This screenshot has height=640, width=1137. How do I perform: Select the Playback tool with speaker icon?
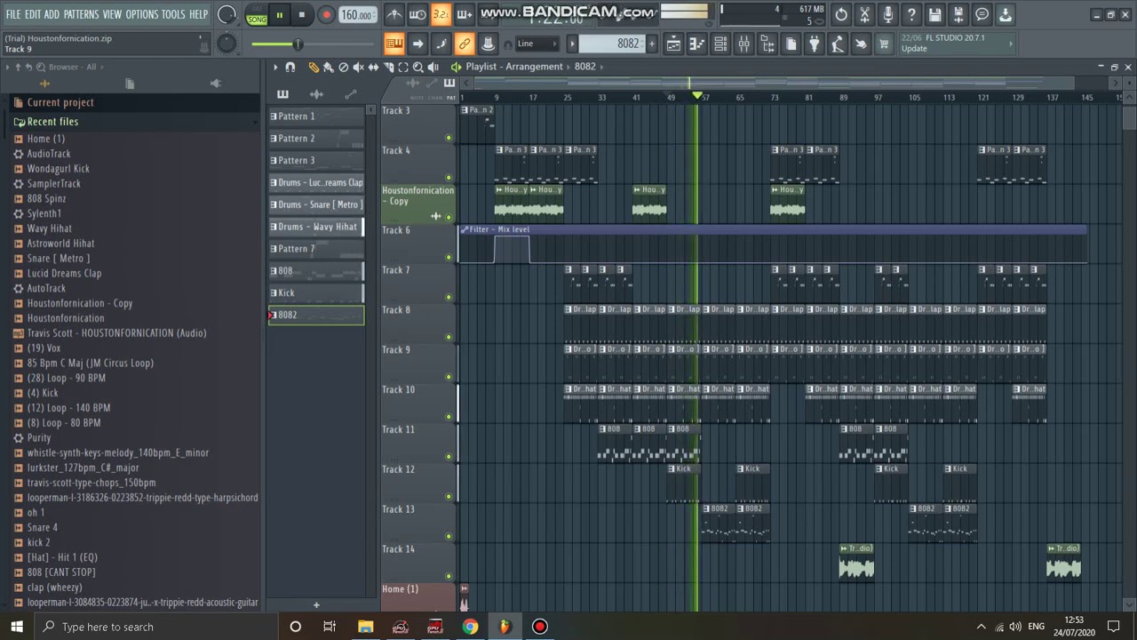tap(433, 68)
